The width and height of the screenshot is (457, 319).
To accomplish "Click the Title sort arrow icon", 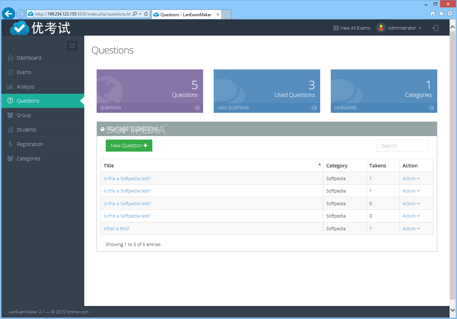I will tap(319, 164).
